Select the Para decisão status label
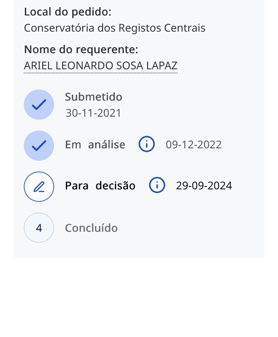The width and height of the screenshot is (278, 337). pos(100,186)
